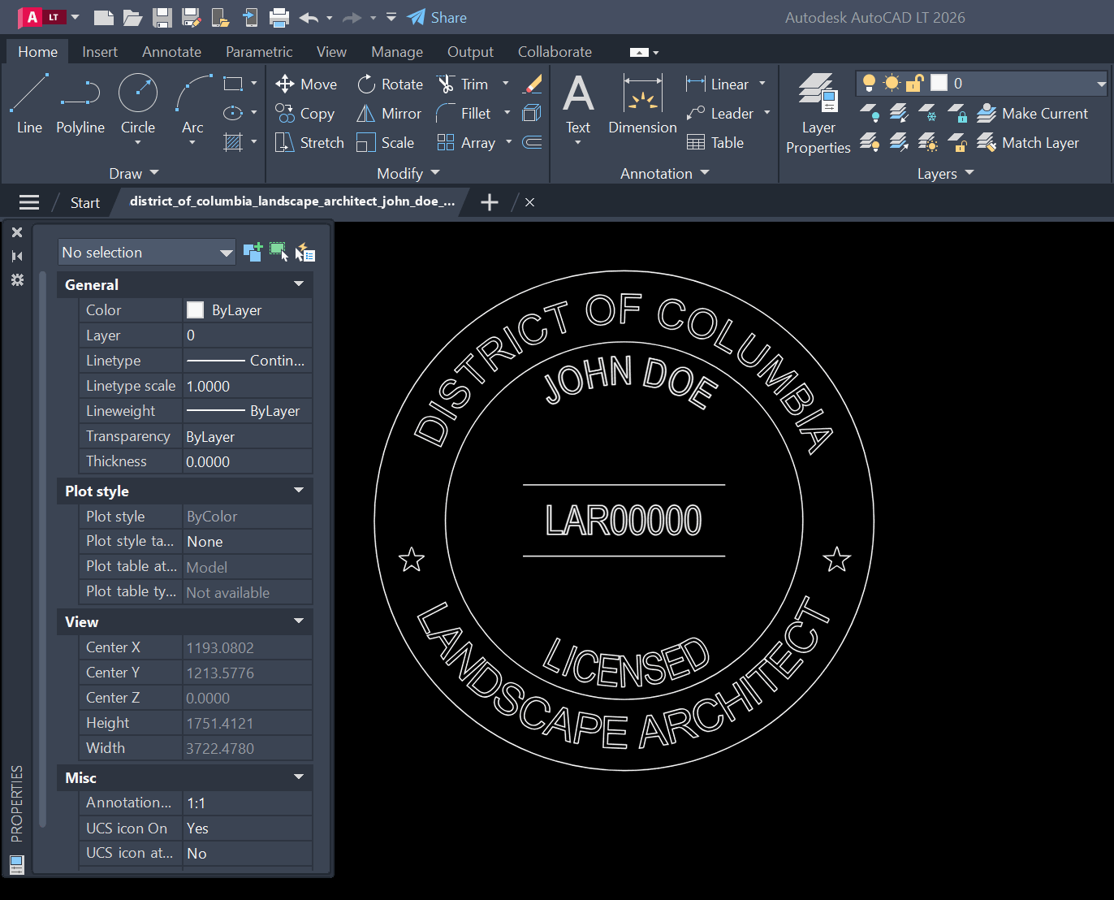Collapse the View properties section
The image size is (1114, 900).
pos(299,621)
